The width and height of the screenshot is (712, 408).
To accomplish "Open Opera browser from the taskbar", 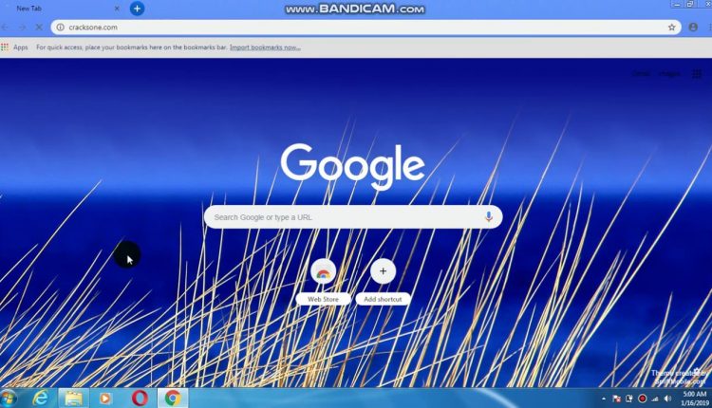I will click(x=140, y=398).
